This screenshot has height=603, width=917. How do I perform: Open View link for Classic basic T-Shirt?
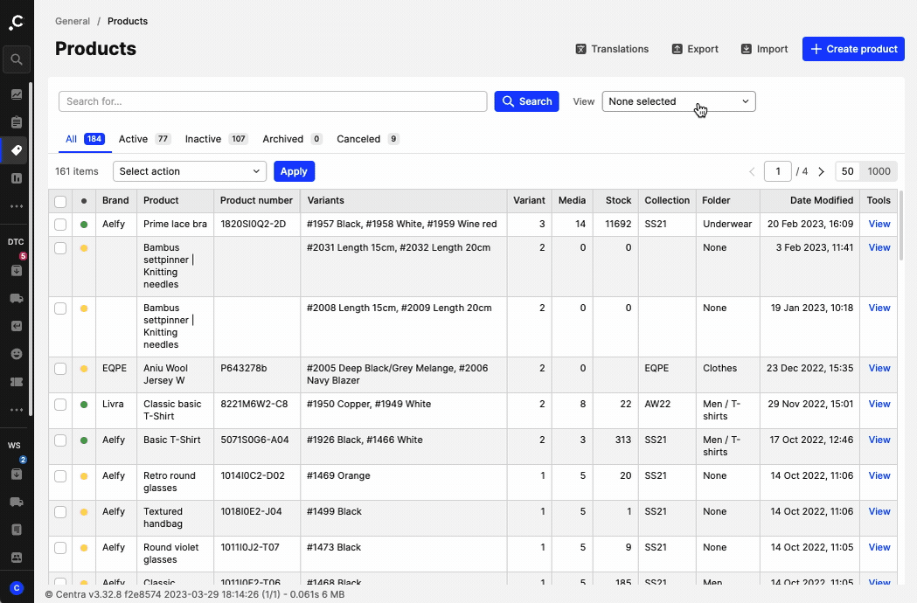tap(879, 405)
